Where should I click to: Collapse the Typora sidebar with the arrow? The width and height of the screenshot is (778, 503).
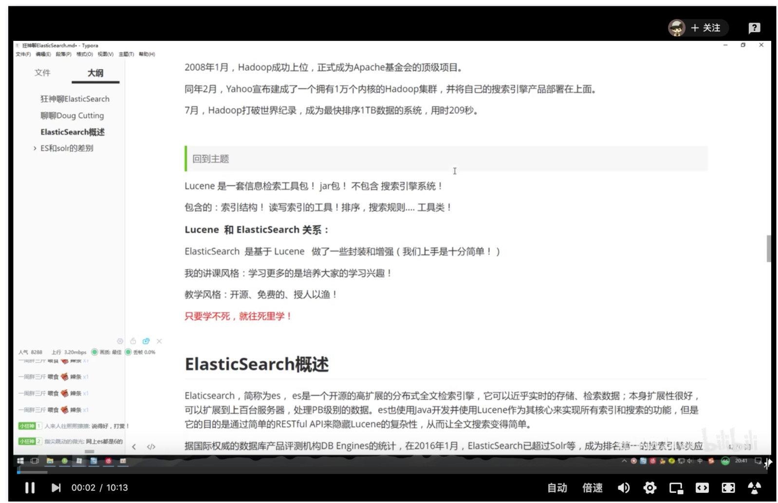(134, 447)
